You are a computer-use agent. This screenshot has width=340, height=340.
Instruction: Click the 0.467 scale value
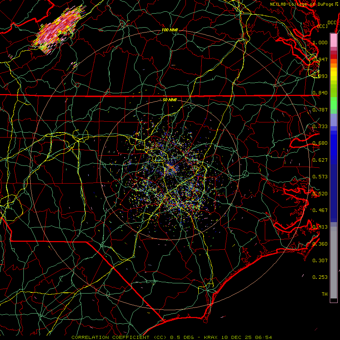(x=320, y=210)
